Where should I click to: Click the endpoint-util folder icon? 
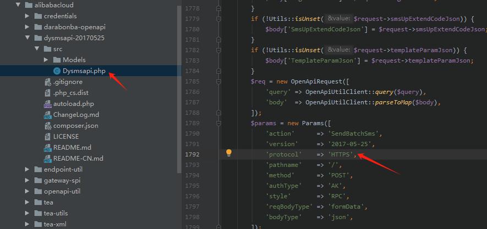click(38, 170)
